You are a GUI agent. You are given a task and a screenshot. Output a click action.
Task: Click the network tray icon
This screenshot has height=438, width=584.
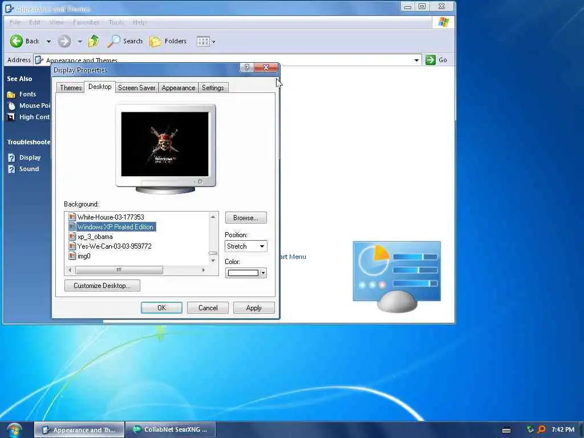pyautogui.click(x=530, y=429)
